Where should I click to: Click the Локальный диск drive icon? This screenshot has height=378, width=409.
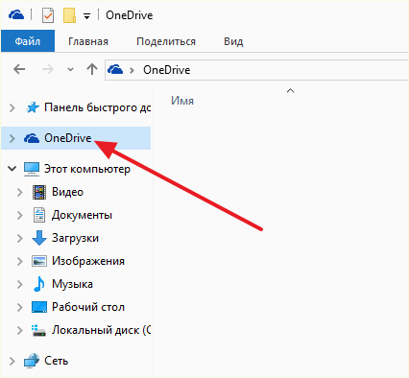38,331
